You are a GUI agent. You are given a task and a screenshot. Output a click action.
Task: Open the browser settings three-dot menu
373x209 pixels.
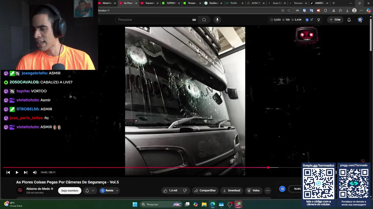[362, 10]
